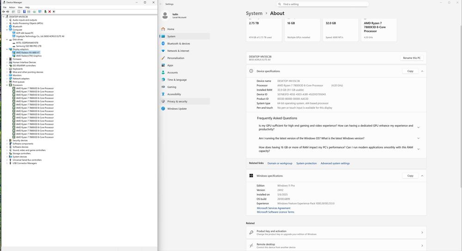Click the search magnifier icon in Settings
Screen dimensions: 462x251
[x=280, y=4]
